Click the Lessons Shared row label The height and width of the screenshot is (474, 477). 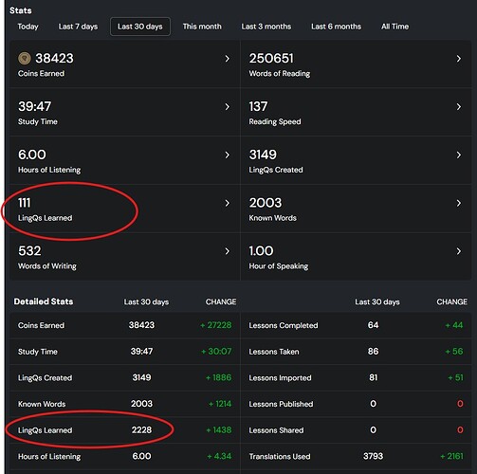point(276,430)
